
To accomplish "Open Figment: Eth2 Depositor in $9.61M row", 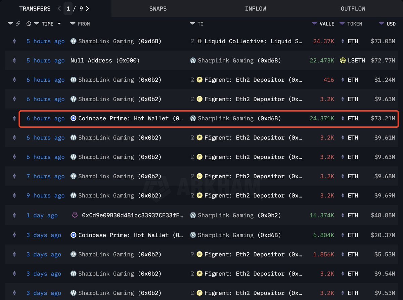I will (253, 138).
